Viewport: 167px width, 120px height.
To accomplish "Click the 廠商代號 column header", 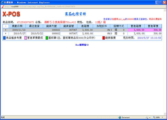I will click(52, 26).
